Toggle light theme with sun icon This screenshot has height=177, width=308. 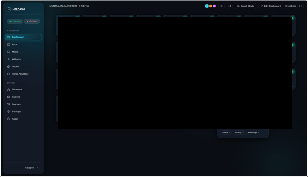coord(221,6)
